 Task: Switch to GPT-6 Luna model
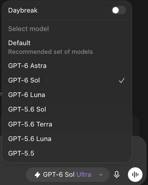click(x=67, y=95)
